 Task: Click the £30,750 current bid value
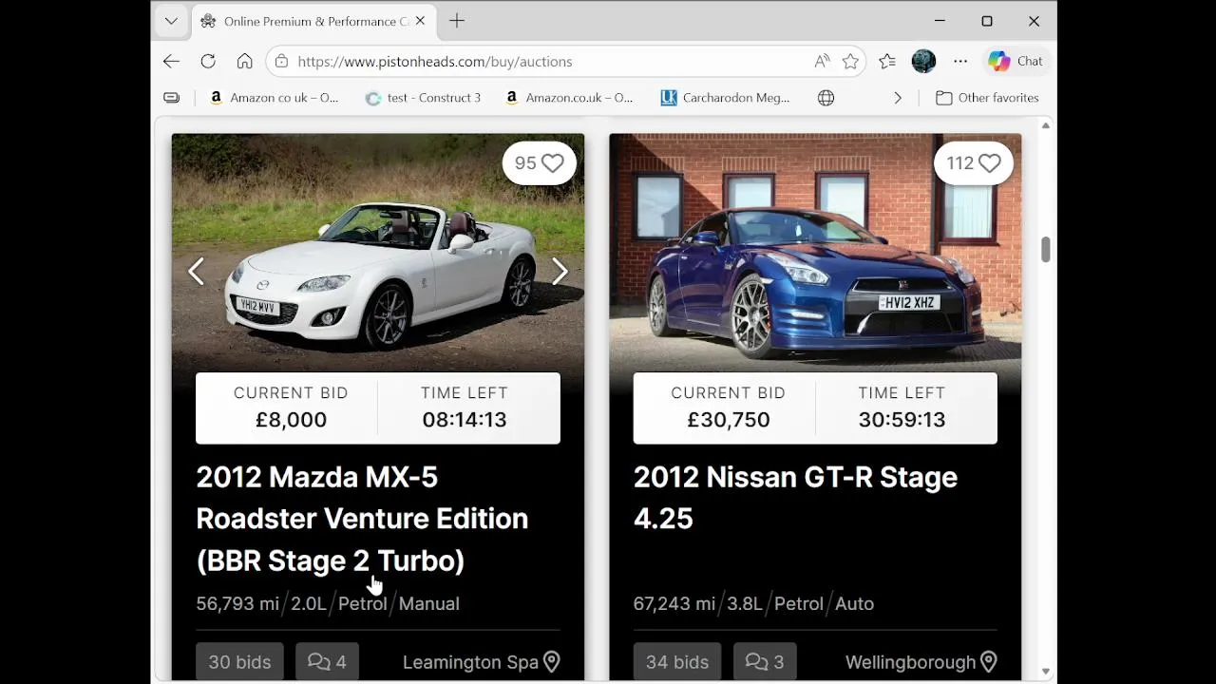[x=729, y=420]
